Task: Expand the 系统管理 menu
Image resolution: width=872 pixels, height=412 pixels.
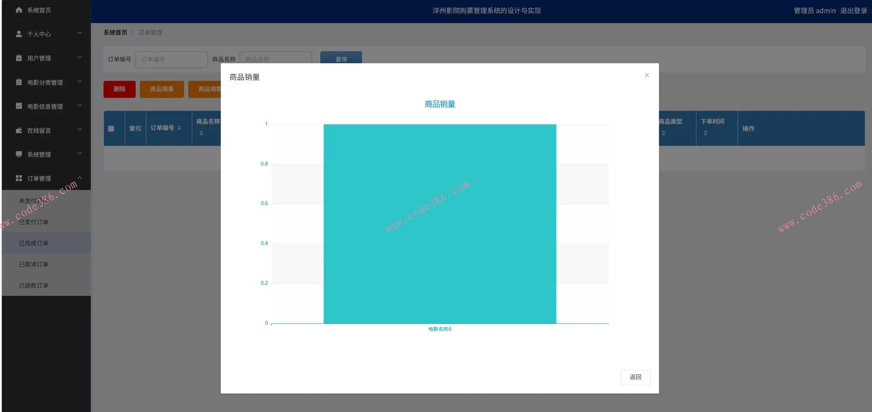Action: click(79, 154)
